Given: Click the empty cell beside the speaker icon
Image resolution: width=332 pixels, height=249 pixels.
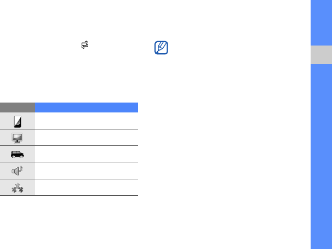Looking at the screenshot, I should (87, 171).
